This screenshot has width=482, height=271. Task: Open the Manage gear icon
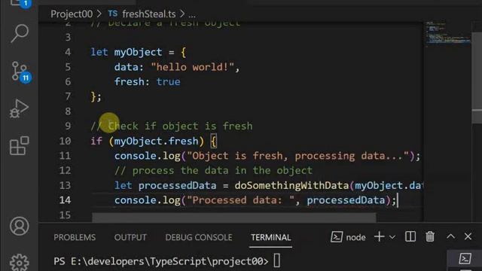tap(20, 262)
